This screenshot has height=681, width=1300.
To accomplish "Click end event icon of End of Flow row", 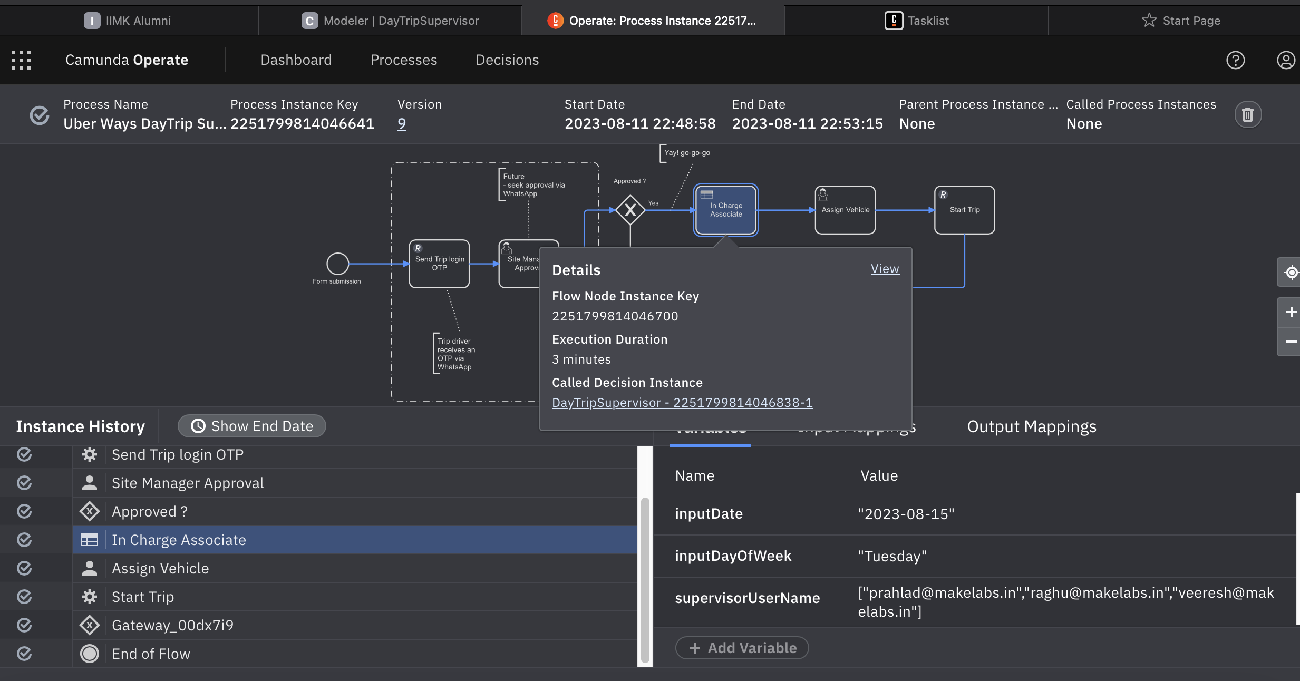I will 90,654.
